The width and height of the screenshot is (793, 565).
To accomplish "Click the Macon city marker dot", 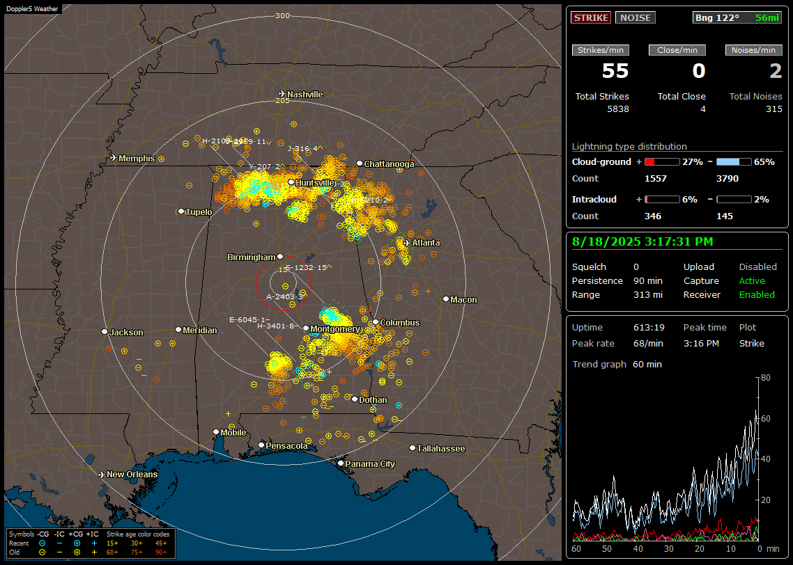I will pyautogui.click(x=445, y=299).
